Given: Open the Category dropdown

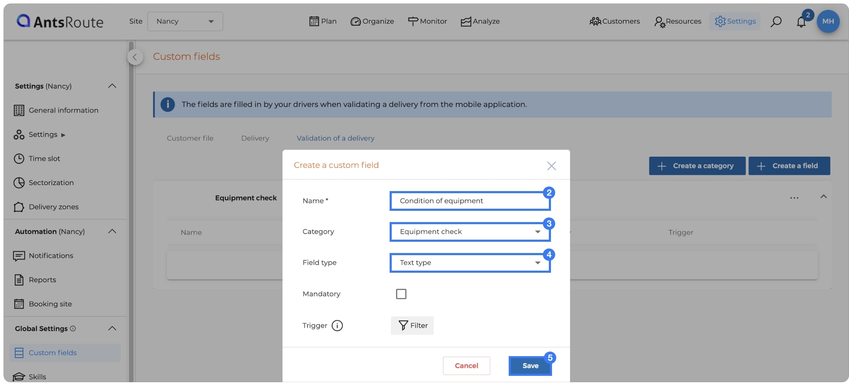Looking at the screenshot, I should 470,232.
